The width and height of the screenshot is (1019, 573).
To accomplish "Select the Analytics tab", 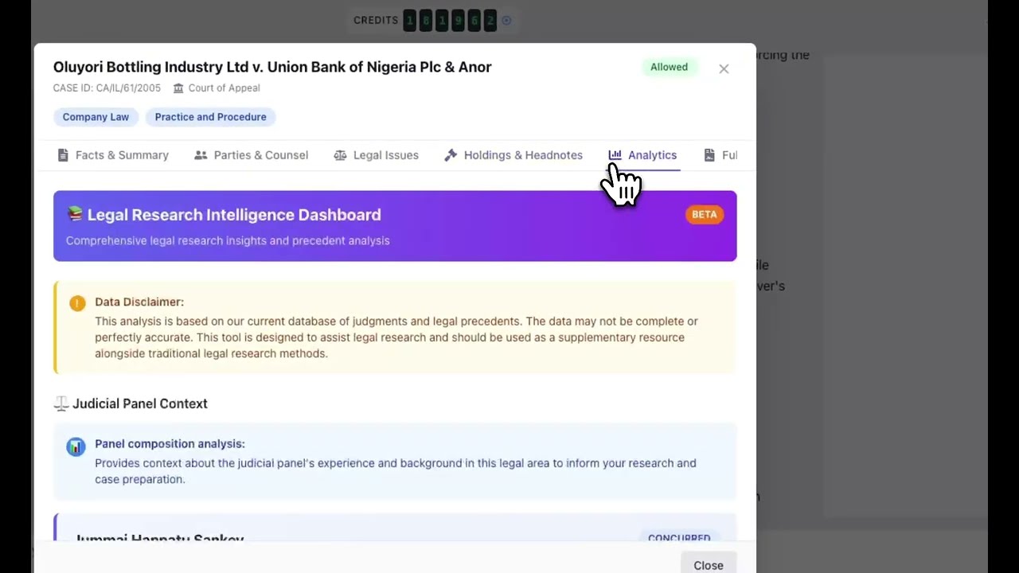I will point(642,155).
